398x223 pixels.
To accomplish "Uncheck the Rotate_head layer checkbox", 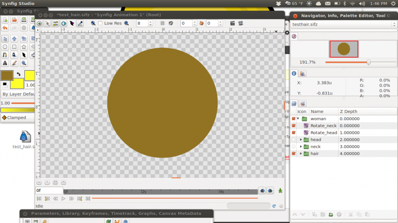I will pos(294,133).
